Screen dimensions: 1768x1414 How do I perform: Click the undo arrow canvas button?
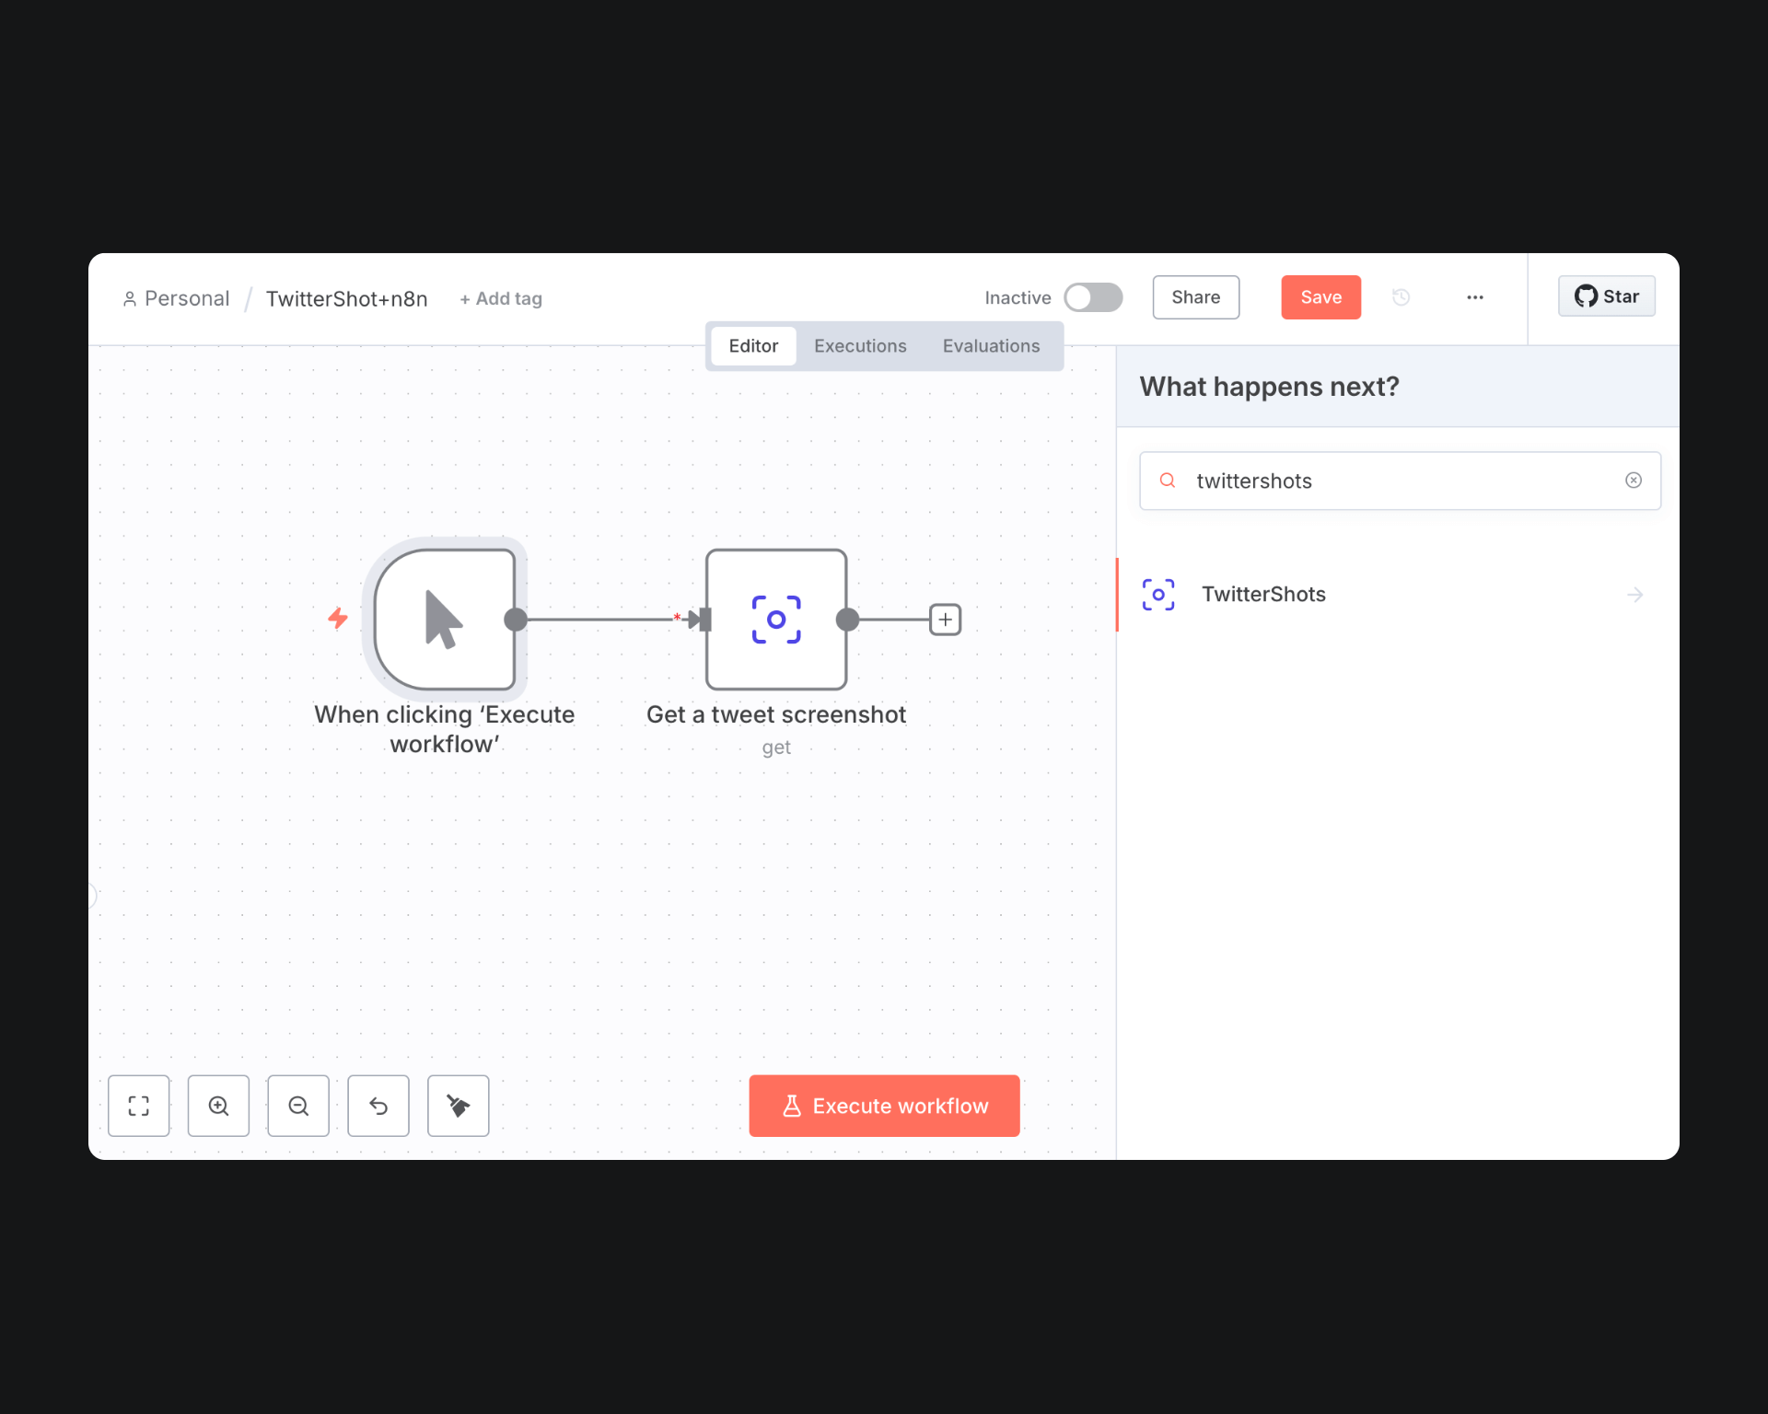[x=378, y=1106]
